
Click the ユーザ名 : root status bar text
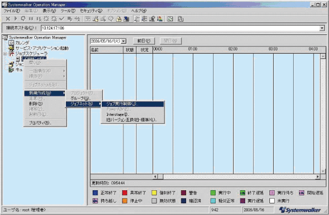25,210
